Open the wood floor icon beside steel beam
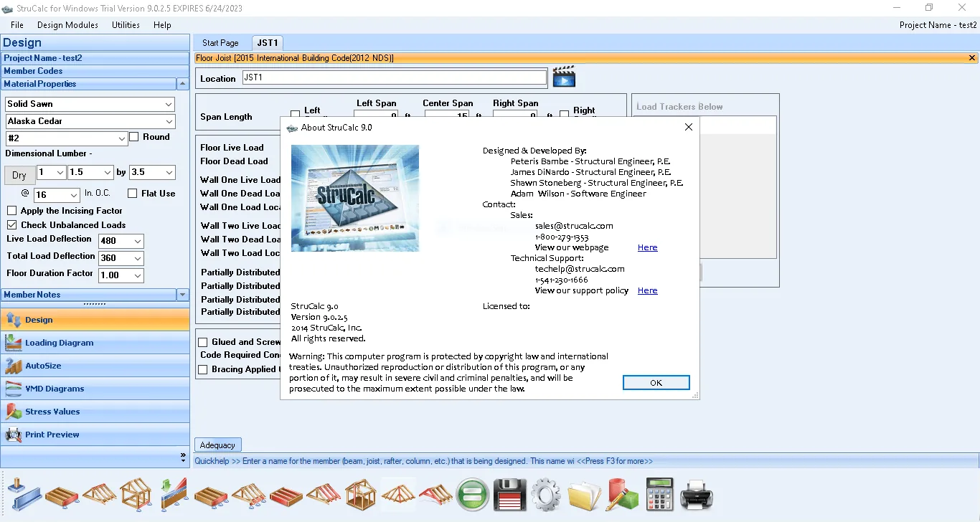This screenshot has width=980, height=522. pyautogui.click(x=62, y=495)
